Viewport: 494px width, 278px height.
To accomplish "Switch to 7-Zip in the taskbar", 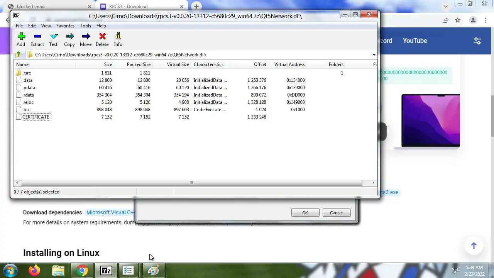I will 106,270.
